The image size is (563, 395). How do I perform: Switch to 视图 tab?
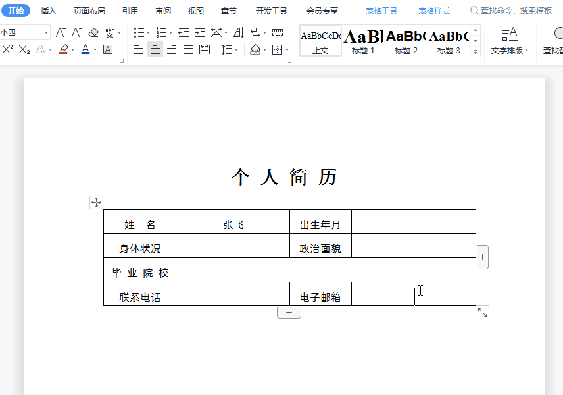tap(196, 11)
